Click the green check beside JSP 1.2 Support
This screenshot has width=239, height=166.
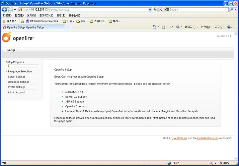pos(62,102)
